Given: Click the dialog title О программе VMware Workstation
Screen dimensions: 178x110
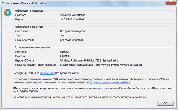Looking at the screenshot, I should [24, 4].
